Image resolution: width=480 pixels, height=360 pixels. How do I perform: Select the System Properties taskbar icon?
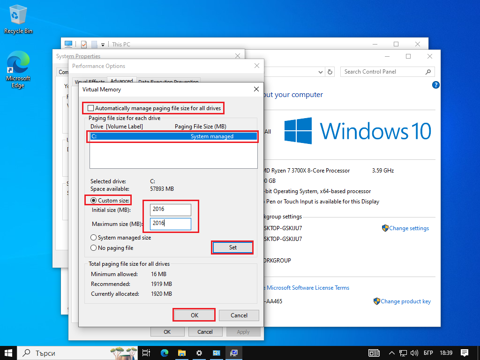click(234, 353)
